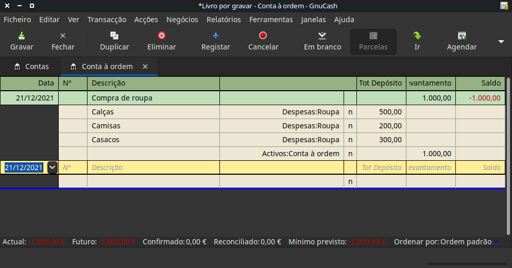Select the Calças split description

[x=153, y=112]
